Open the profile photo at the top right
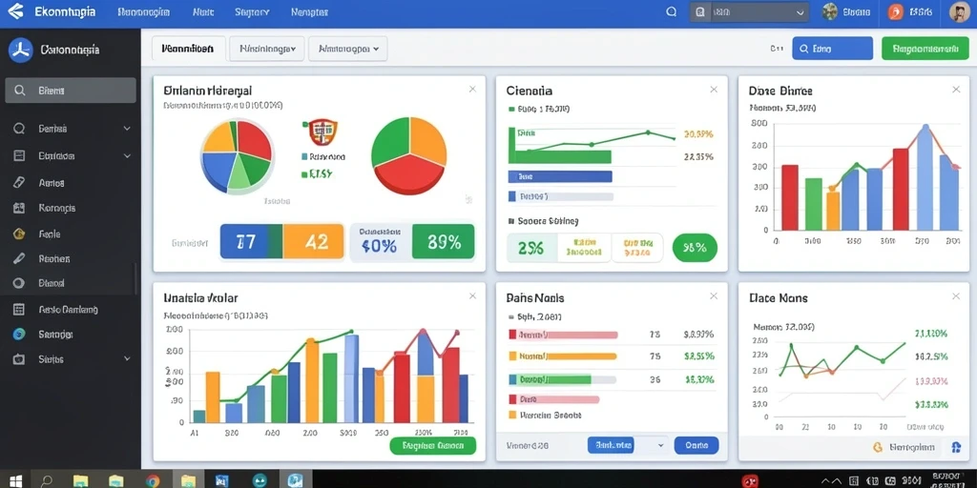 pyautogui.click(x=960, y=11)
